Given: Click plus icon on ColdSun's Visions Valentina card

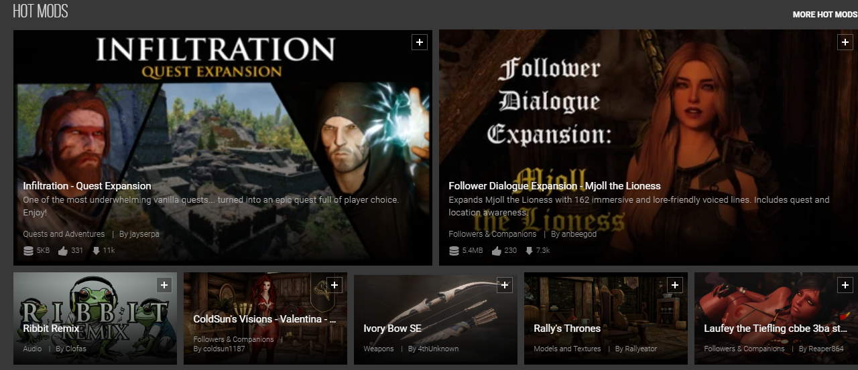Looking at the screenshot, I should click(x=335, y=285).
